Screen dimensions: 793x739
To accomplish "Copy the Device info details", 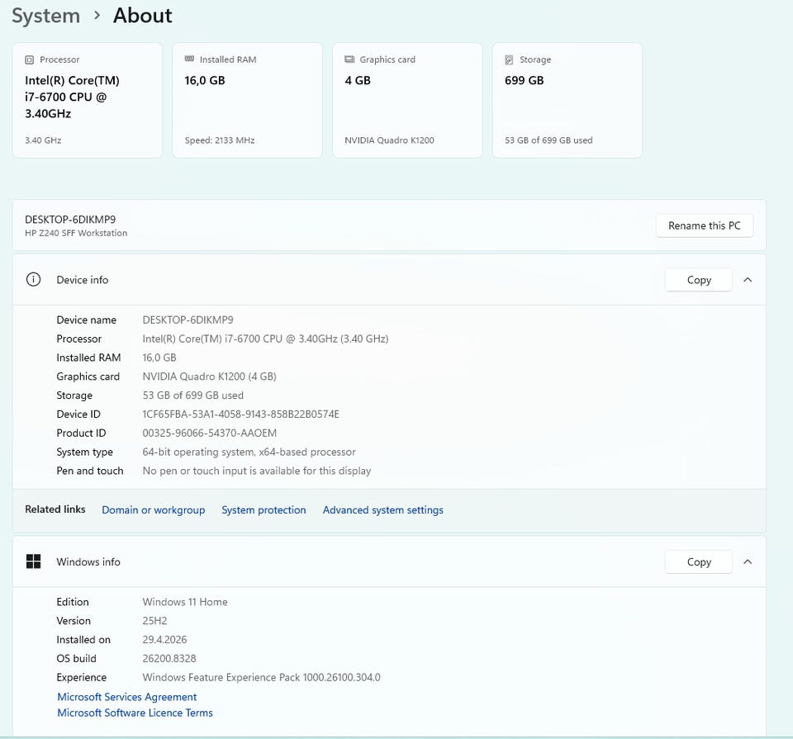I will [699, 280].
